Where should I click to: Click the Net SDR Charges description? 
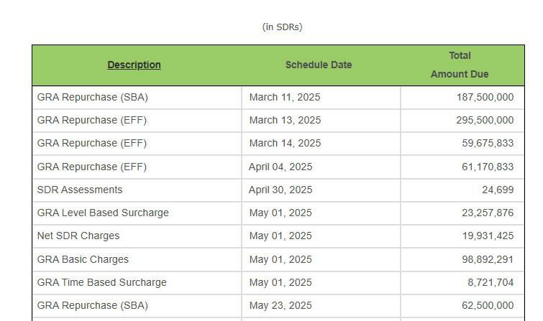click(78, 236)
